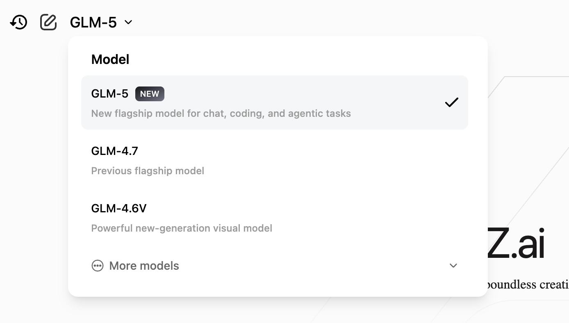The image size is (569, 323).
Task: Collapse the GLM-5 model selector chevron
Action: point(128,22)
